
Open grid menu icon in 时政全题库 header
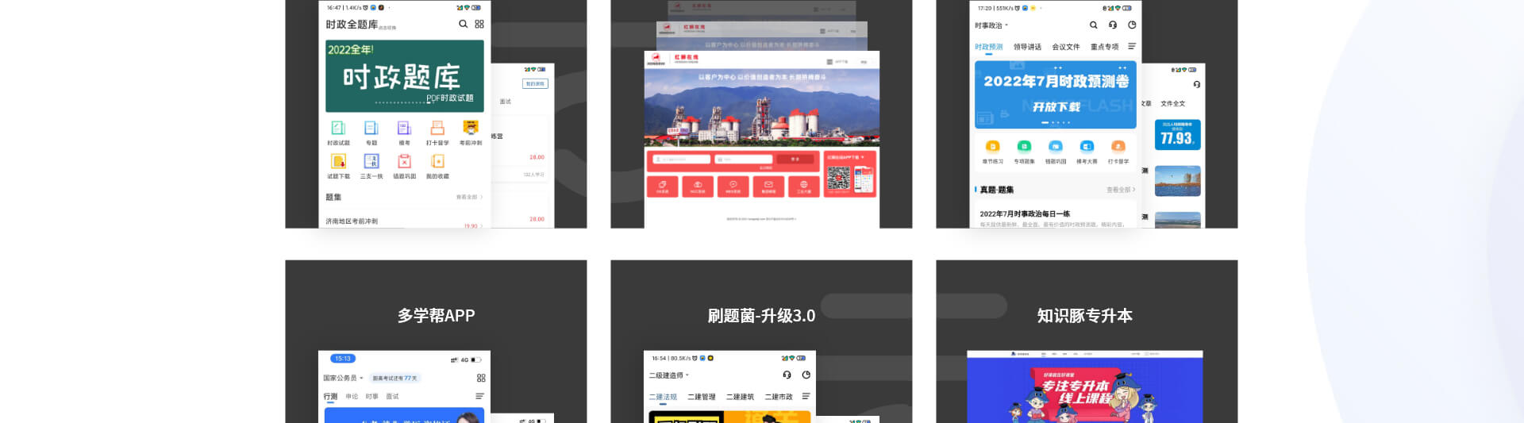479,24
